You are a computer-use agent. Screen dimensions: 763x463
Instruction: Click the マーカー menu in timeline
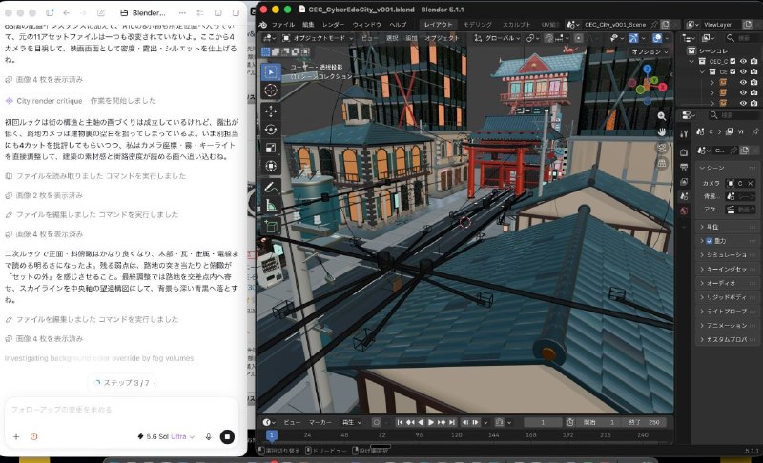[320, 422]
